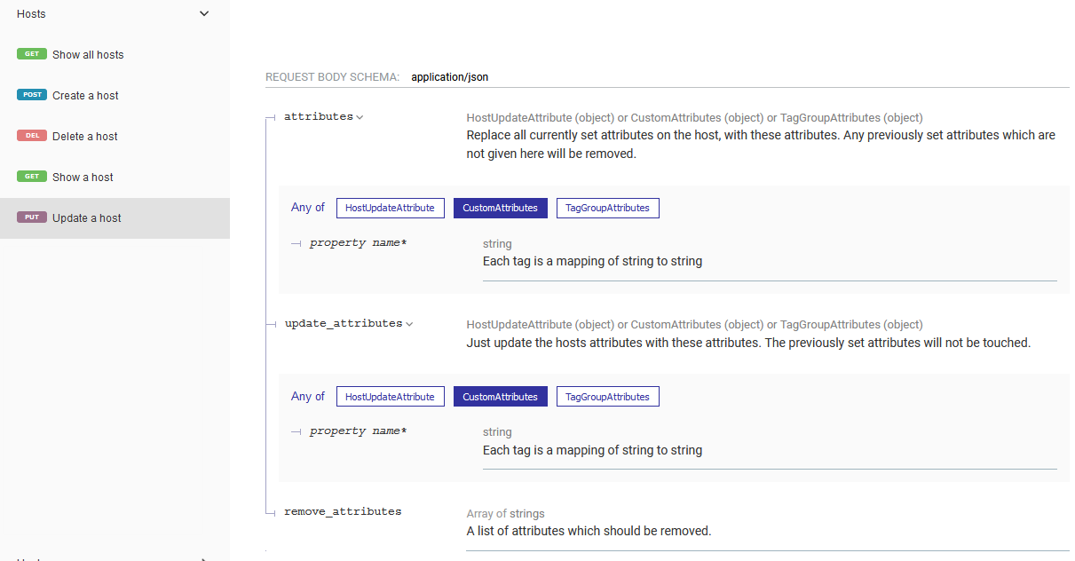Choose TagGroupAttributes under update_attributes
The height and width of the screenshot is (561, 1075).
click(x=607, y=397)
